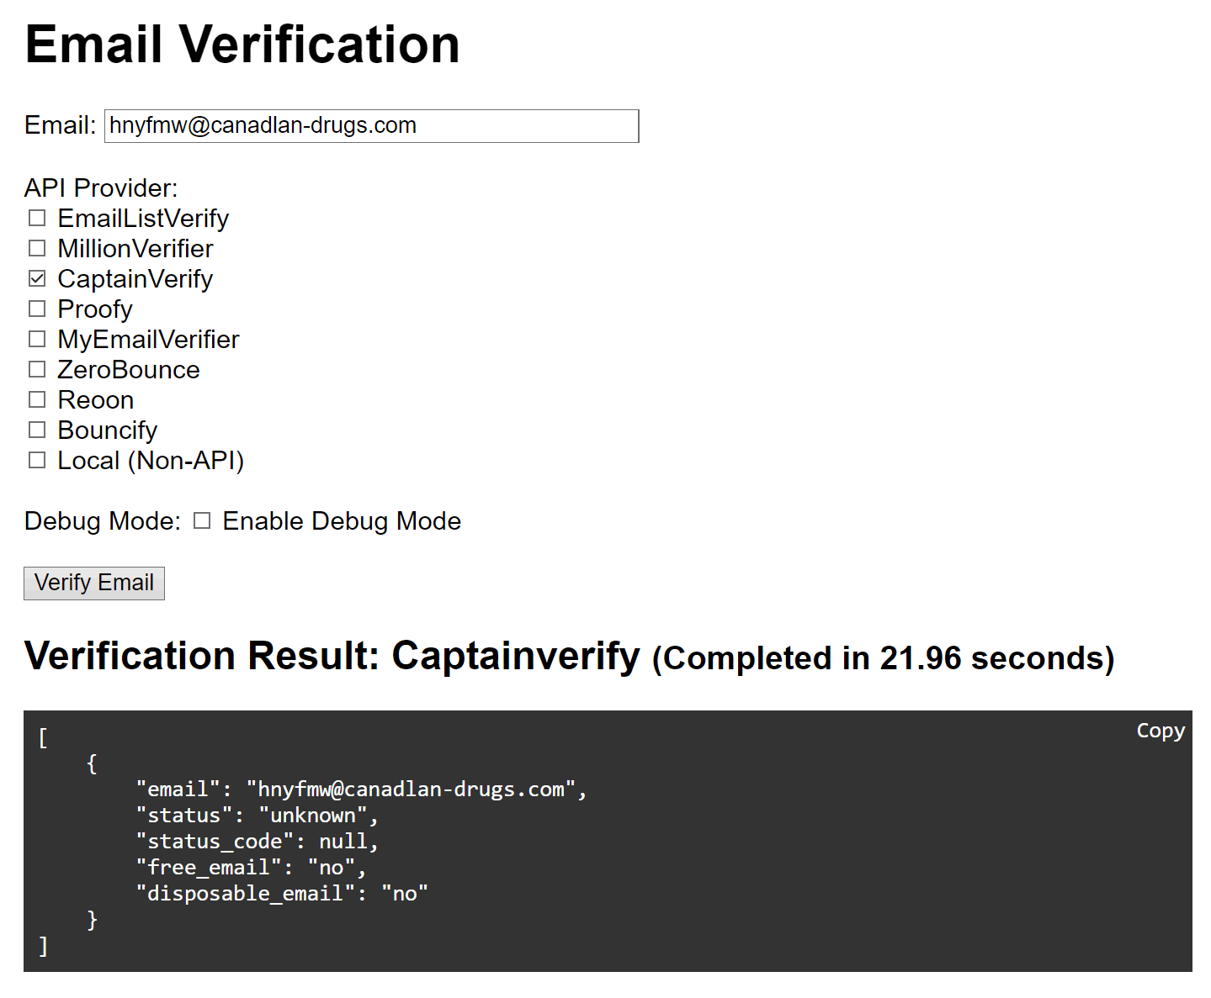Click the MyEmailVerifier label text
1211x998 pixels.
coord(149,340)
